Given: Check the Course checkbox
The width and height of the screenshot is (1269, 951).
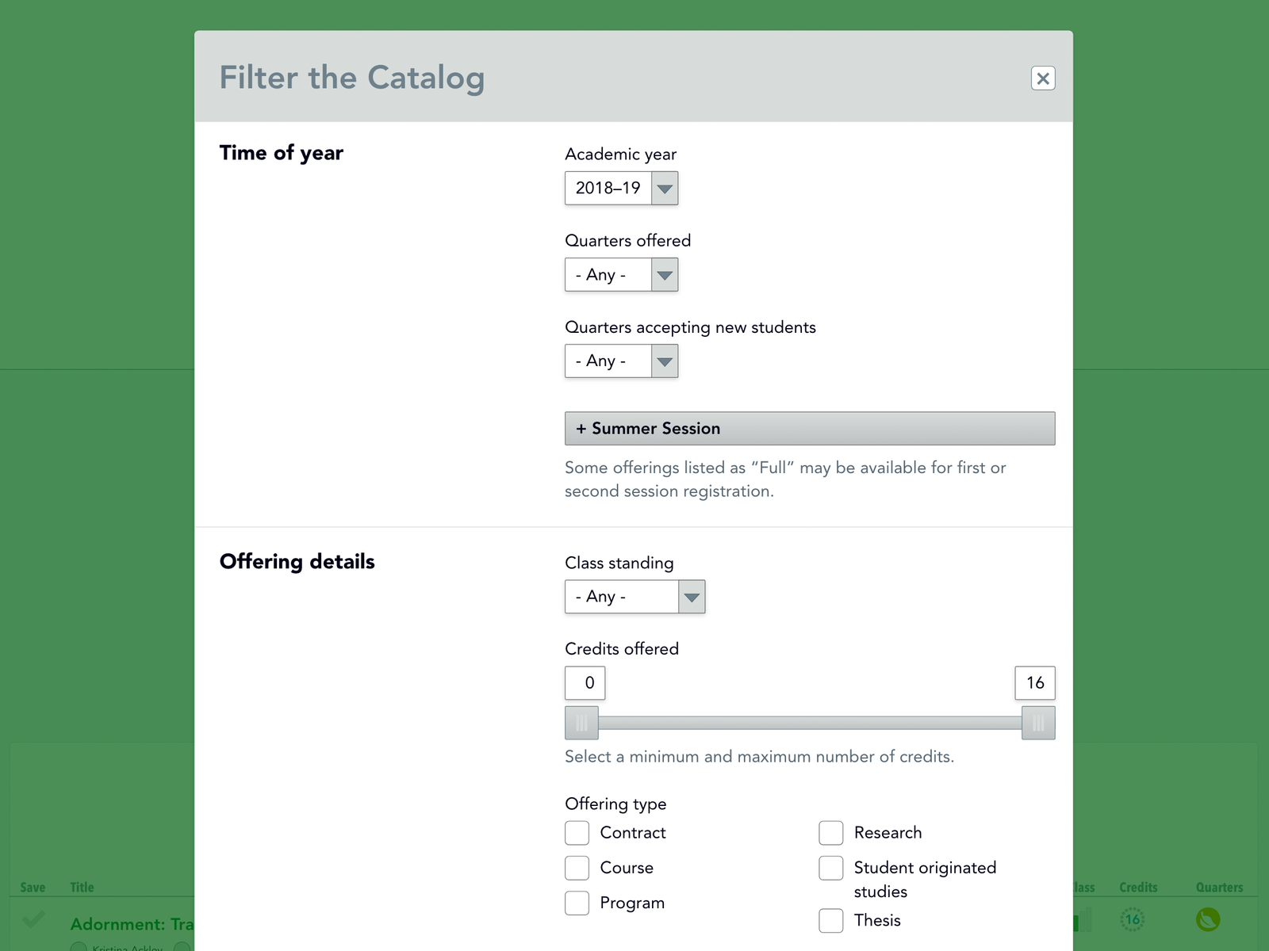Looking at the screenshot, I should 577,868.
